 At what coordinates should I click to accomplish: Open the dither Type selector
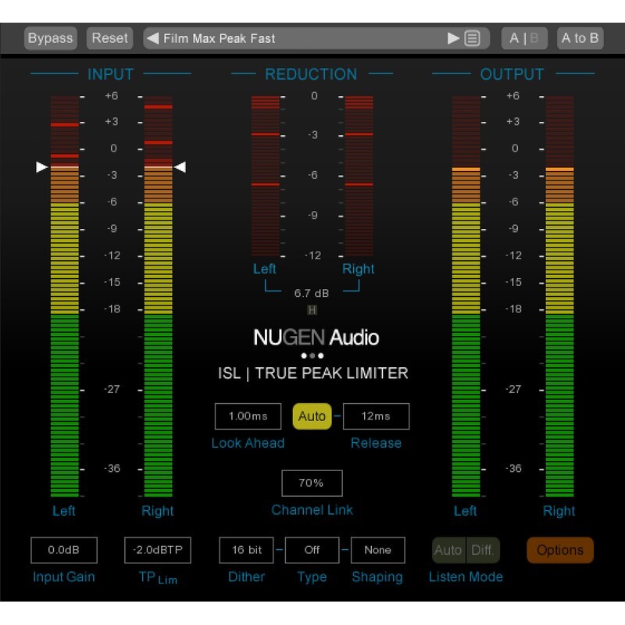click(x=312, y=550)
